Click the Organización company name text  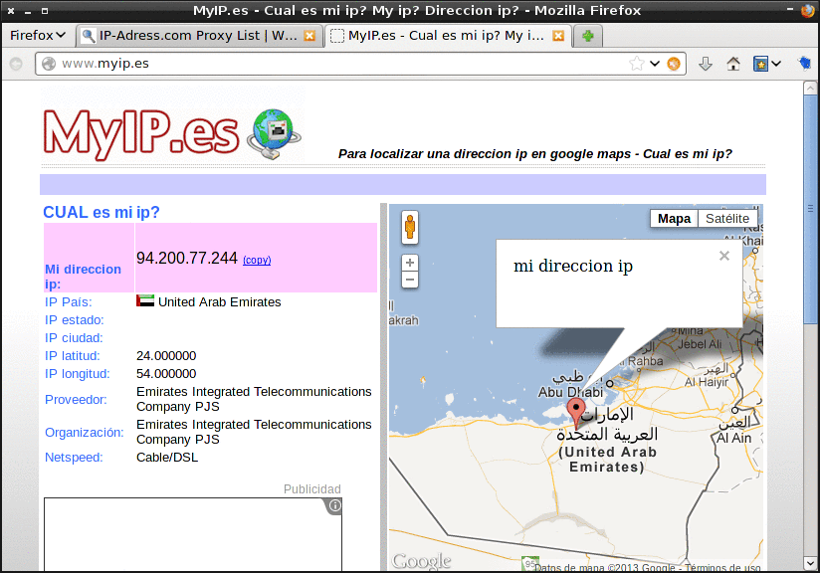click(254, 432)
